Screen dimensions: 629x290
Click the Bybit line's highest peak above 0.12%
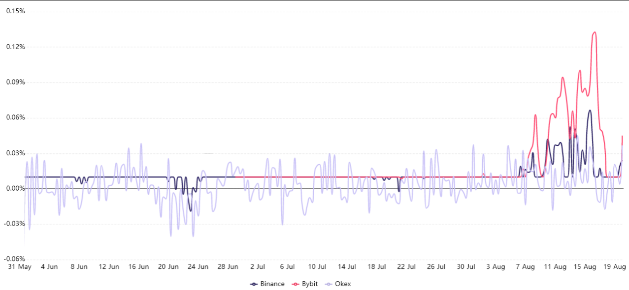point(595,32)
